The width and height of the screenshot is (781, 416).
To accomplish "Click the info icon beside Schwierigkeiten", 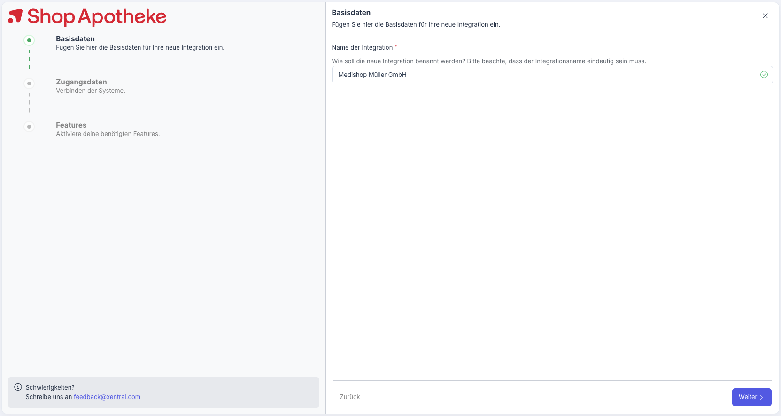I will pyautogui.click(x=18, y=387).
